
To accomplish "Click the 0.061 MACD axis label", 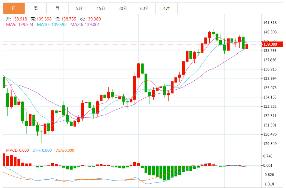I will click(x=268, y=165).
